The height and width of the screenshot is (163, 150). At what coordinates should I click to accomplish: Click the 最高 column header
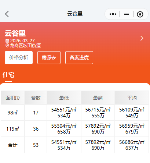point(98,98)
